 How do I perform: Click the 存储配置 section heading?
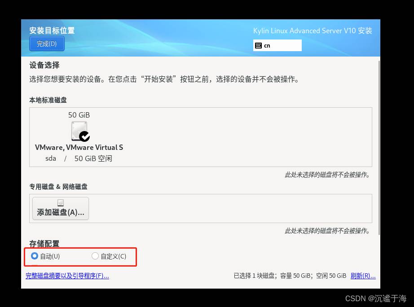44,244
